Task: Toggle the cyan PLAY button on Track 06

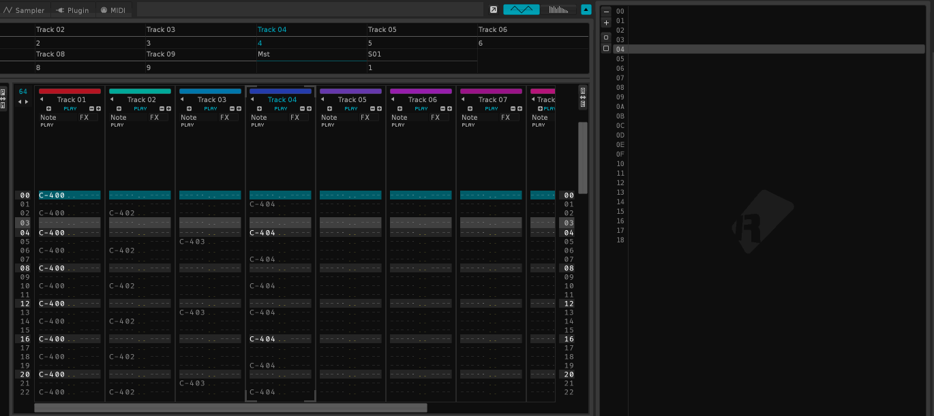Action: tap(421, 108)
